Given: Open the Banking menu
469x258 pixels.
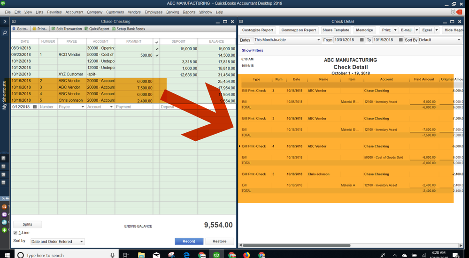Looking at the screenshot, I should tap(173, 12).
